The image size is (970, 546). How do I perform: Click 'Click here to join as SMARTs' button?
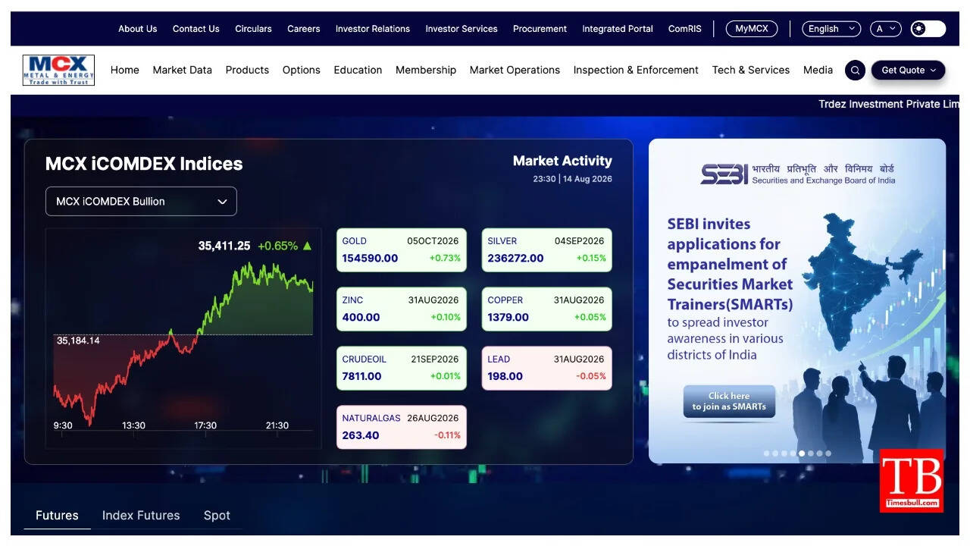coord(729,401)
